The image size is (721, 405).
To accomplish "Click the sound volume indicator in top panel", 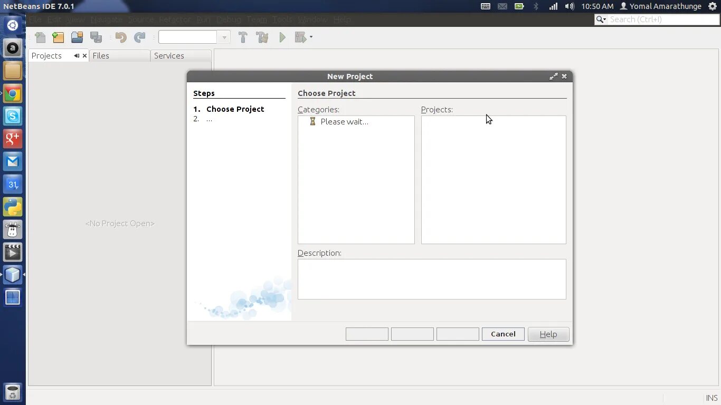I will 570,6.
